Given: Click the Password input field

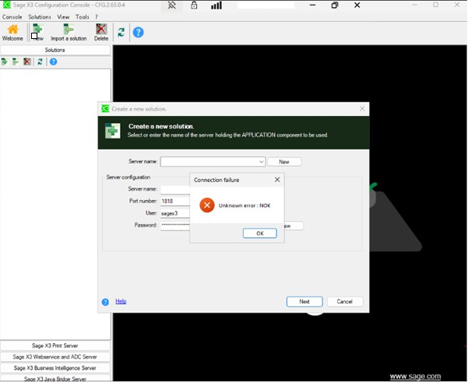Looking at the screenshot, I should tap(175, 225).
